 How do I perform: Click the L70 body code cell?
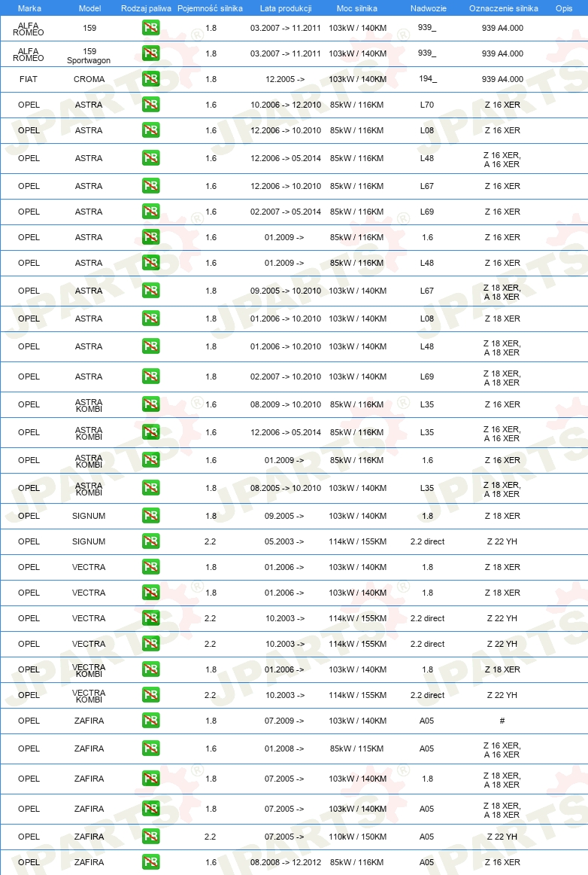point(427,105)
